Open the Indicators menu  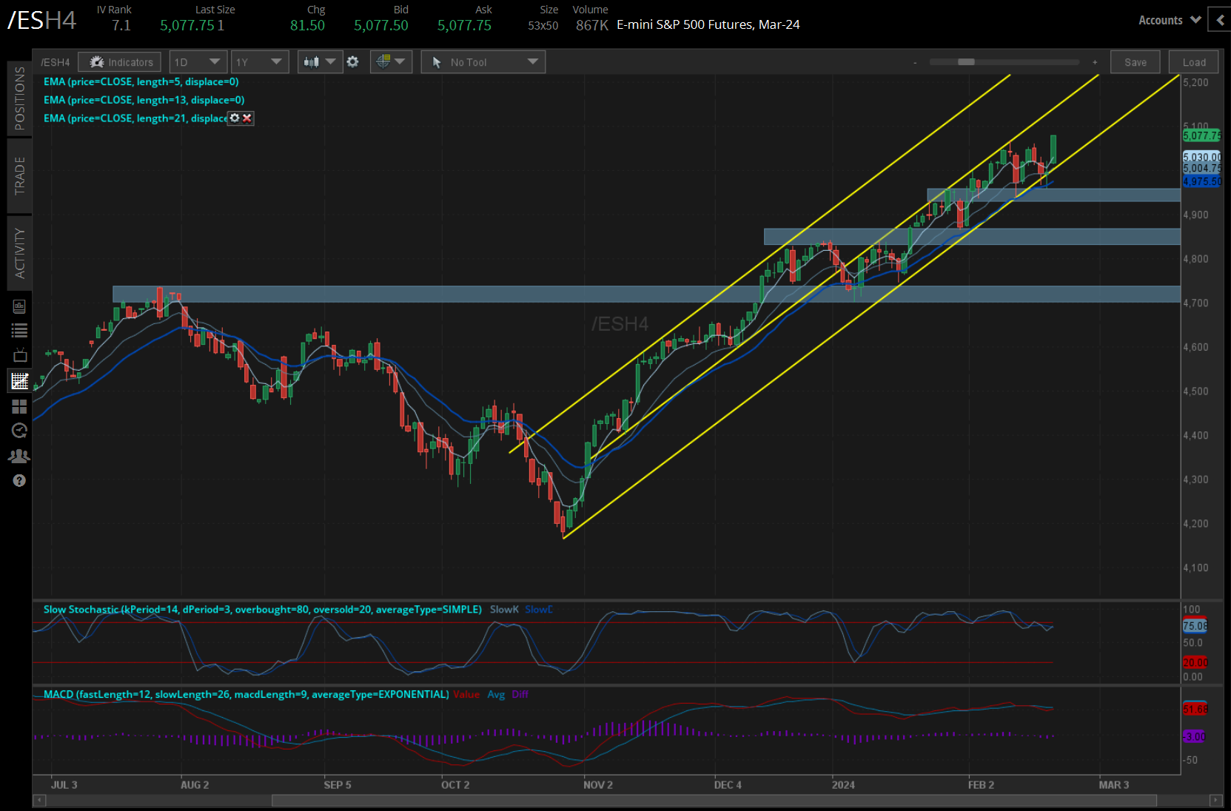119,61
